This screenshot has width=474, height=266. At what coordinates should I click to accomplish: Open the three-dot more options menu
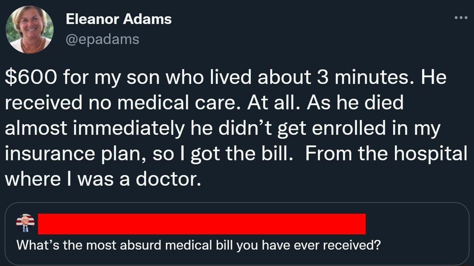(x=460, y=17)
